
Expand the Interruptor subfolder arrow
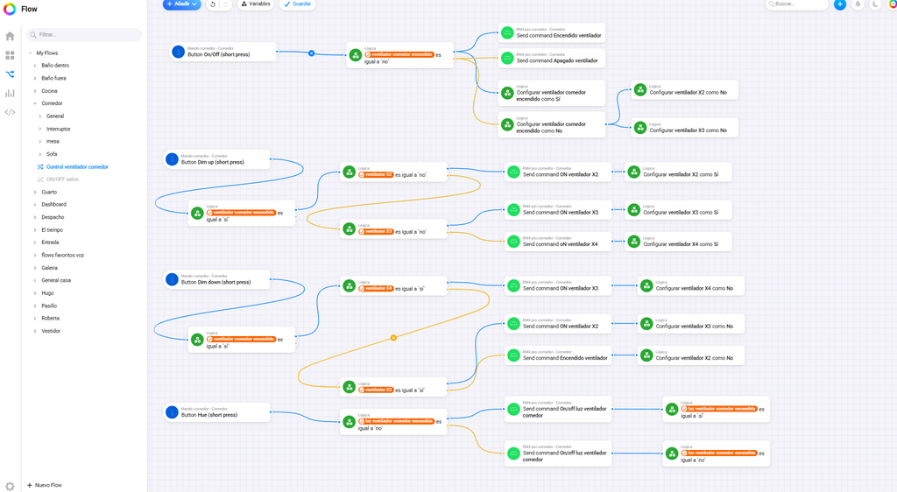[x=40, y=130]
